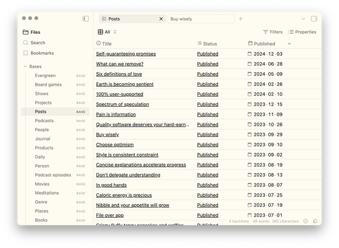The width and height of the screenshot is (339, 248).
Task: Click the date icon for 2024-12-03
Action: coord(250,54)
